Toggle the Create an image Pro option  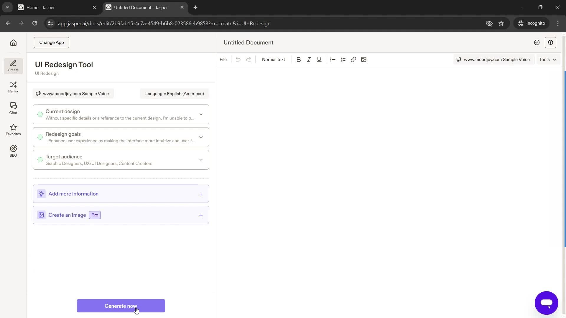[x=200, y=215]
